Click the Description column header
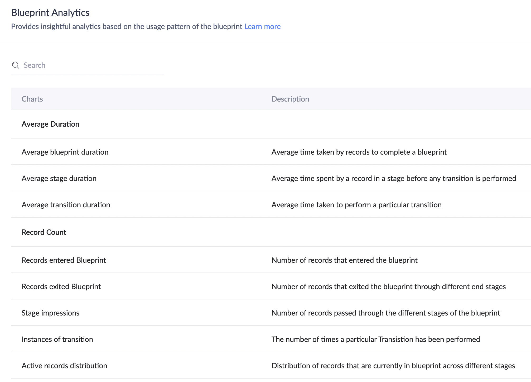The width and height of the screenshot is (531, 382). click(290, 99)
